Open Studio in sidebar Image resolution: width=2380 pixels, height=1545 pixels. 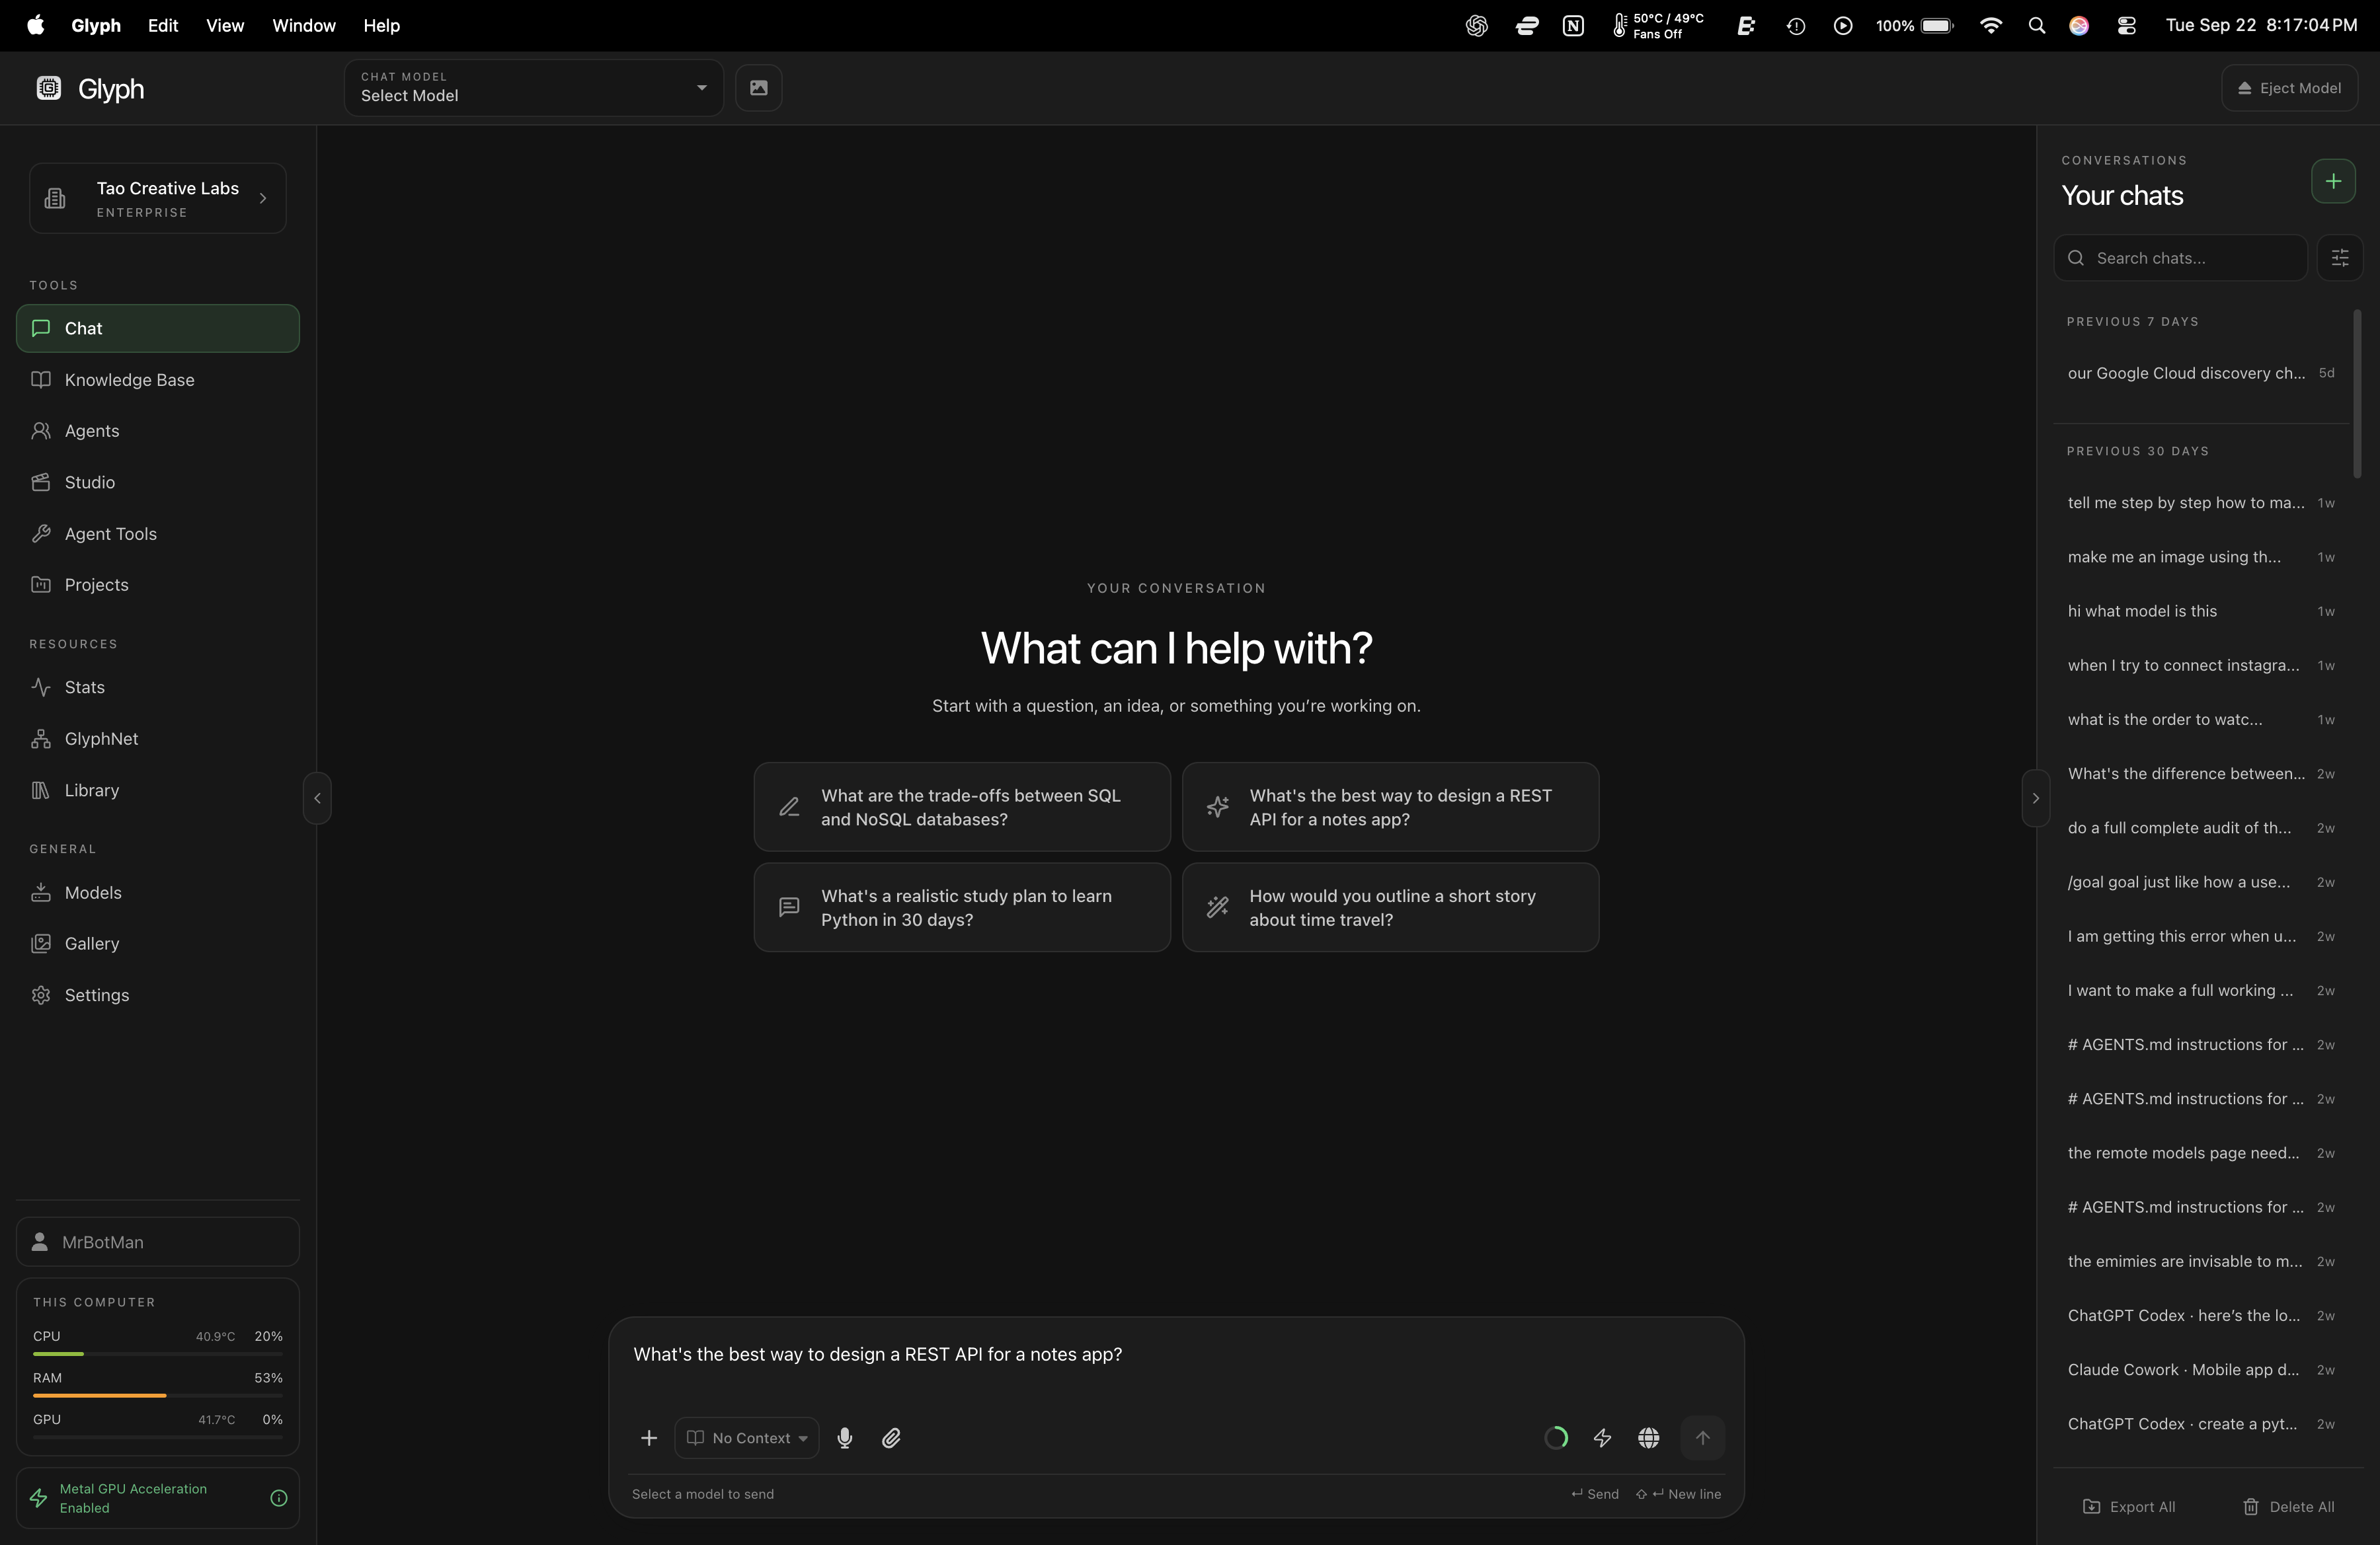(x=158, y=482)
